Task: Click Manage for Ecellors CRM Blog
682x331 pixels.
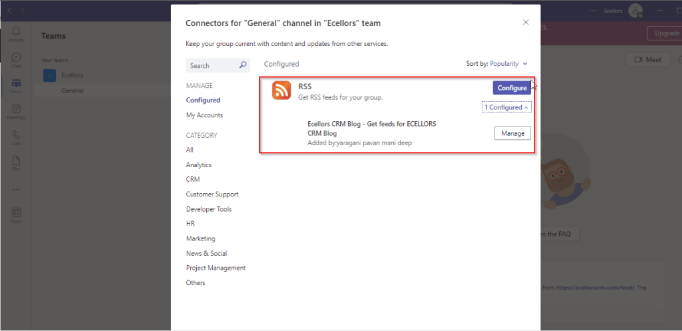Action: (x=513, y=133)
